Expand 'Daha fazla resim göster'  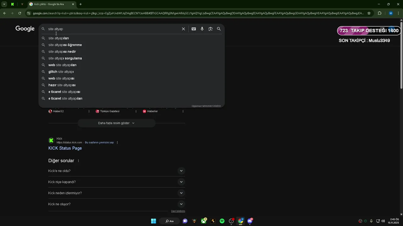click(116, 123)
